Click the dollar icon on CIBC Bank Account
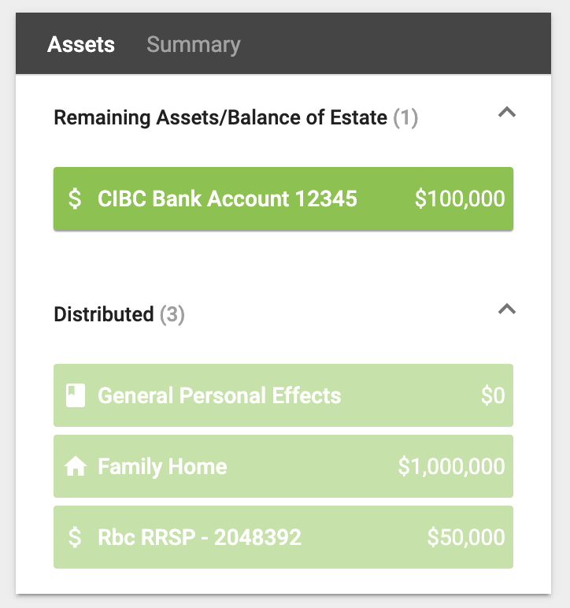The image size is (570, 608). (75, 199)
